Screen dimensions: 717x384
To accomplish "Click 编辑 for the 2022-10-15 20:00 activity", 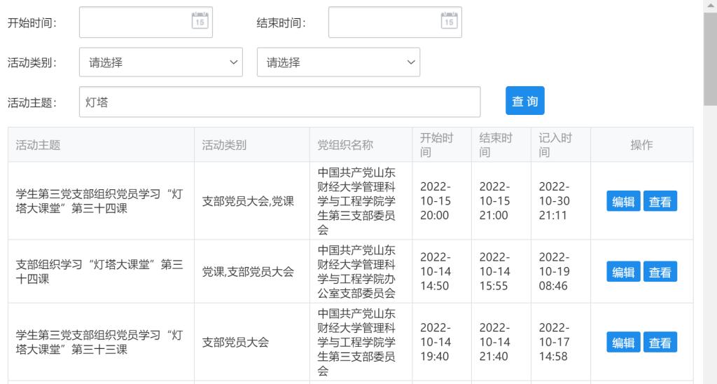I will tap(623, 202).
